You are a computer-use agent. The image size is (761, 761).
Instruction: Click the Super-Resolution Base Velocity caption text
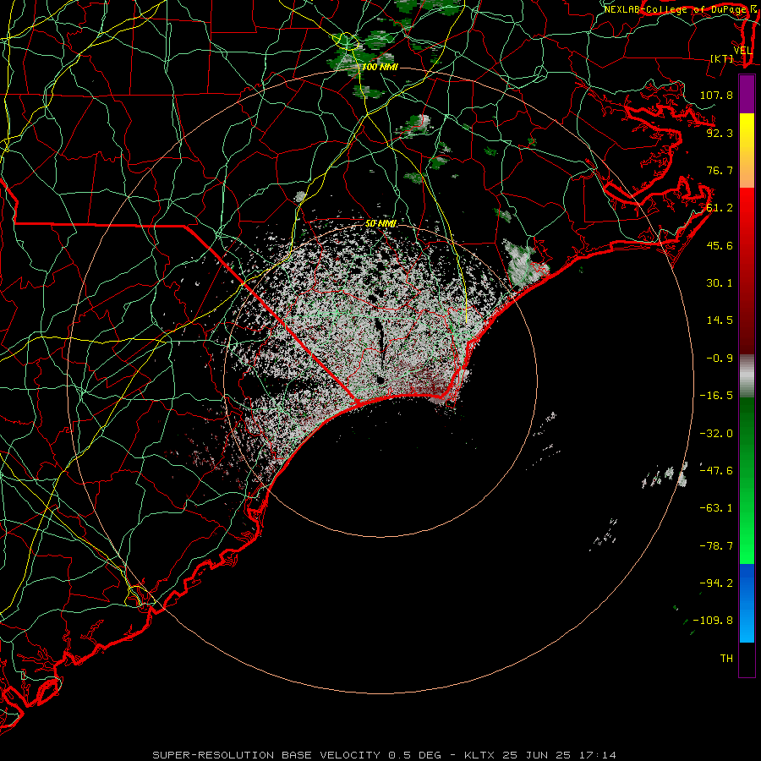tap(384, 755)
